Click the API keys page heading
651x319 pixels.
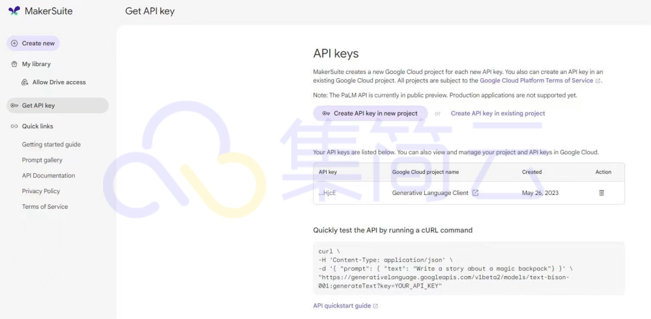click(x=336, y=54)
